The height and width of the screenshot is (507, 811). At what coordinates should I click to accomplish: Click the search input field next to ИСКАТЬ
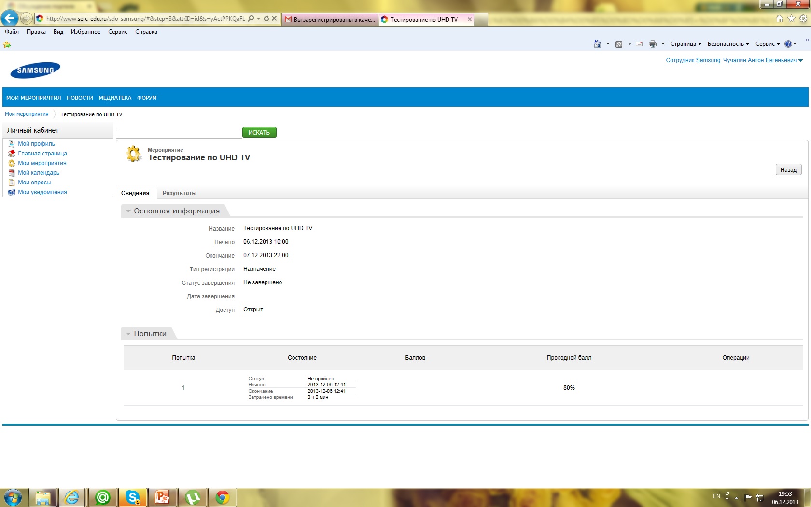tap(179, 133)
